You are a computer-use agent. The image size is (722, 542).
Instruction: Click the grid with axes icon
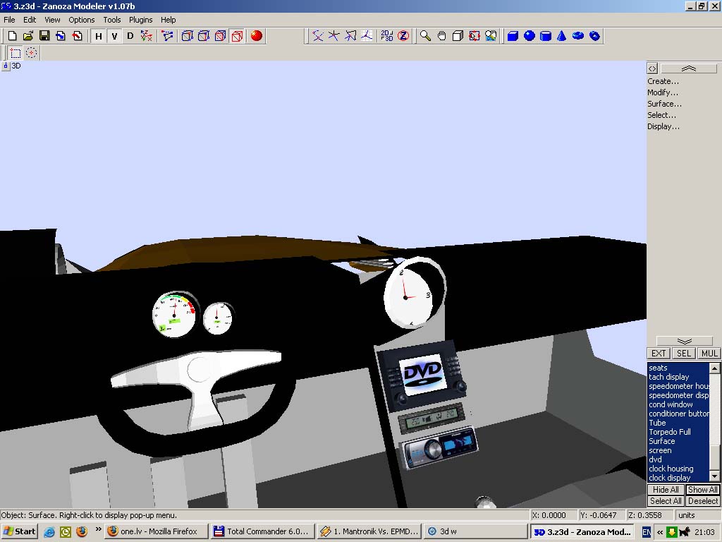367,36
